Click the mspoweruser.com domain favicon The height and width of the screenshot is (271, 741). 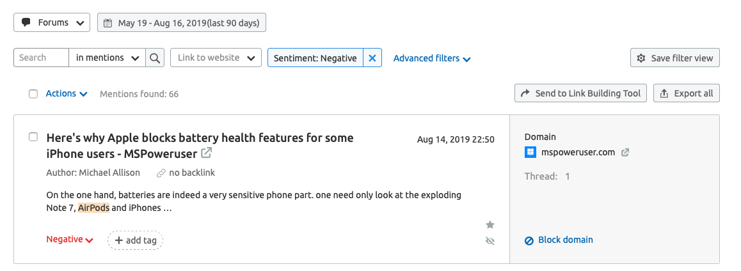coord(530,152)
